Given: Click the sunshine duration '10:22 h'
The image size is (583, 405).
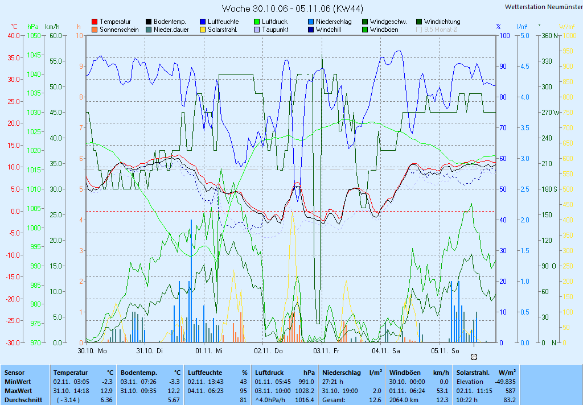Looking at the screenshot, I should tap(467, 400).
